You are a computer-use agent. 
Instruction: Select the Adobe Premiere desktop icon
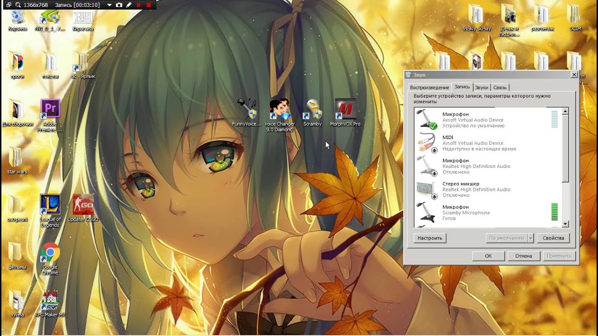50,115
